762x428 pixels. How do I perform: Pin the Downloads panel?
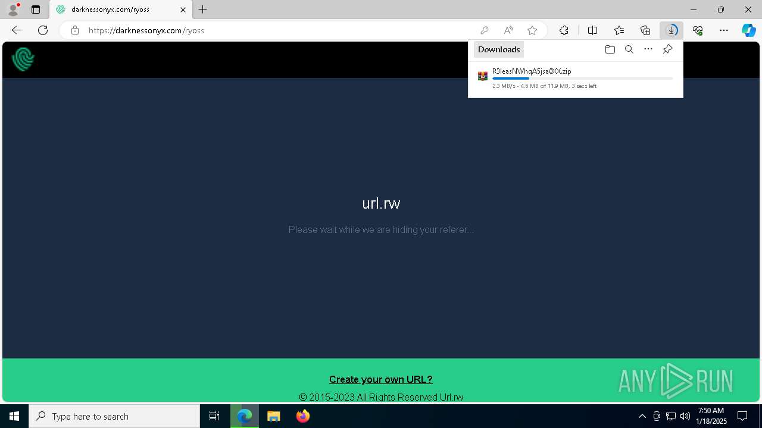[x=667, y=49]
